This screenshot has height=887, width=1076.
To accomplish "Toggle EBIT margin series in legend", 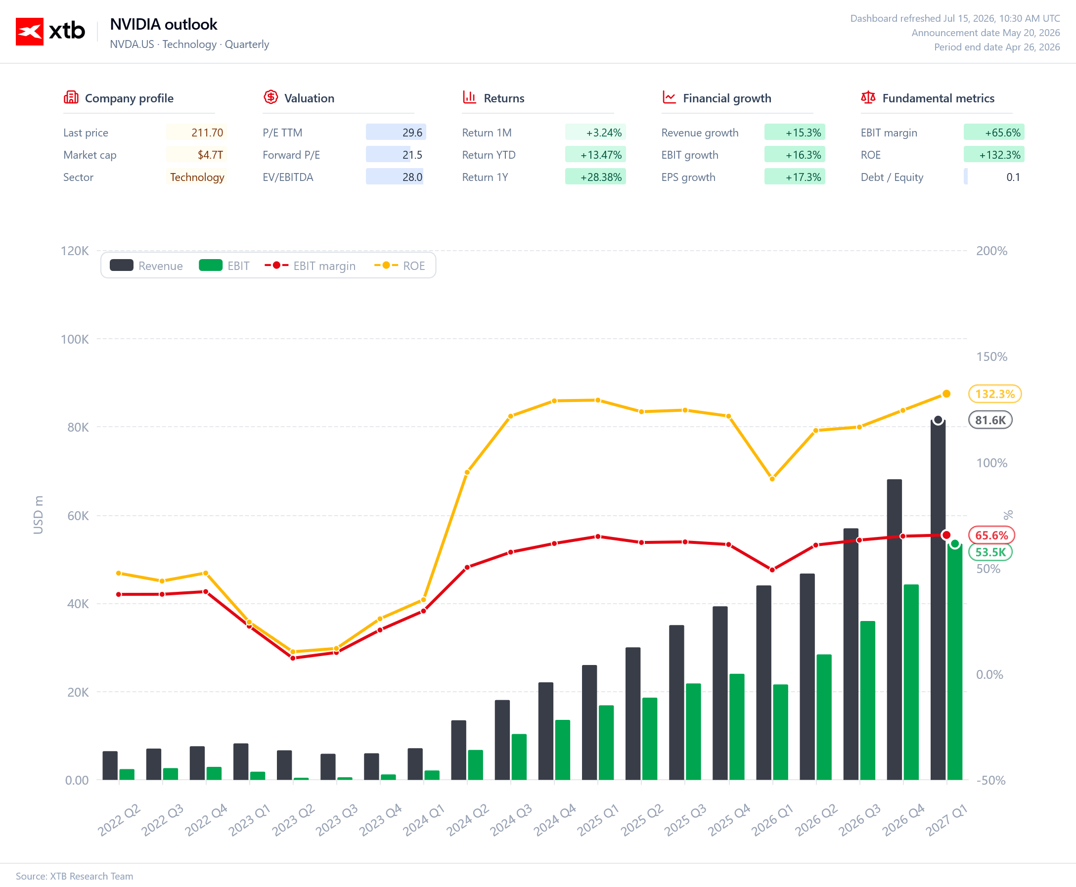I will click(310, 266).
